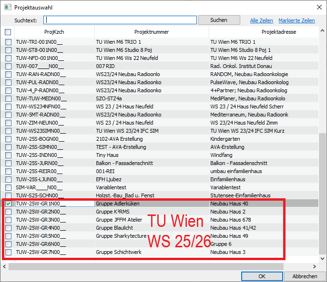Close the Projektauswahl dialog

(x=318, y=8)
